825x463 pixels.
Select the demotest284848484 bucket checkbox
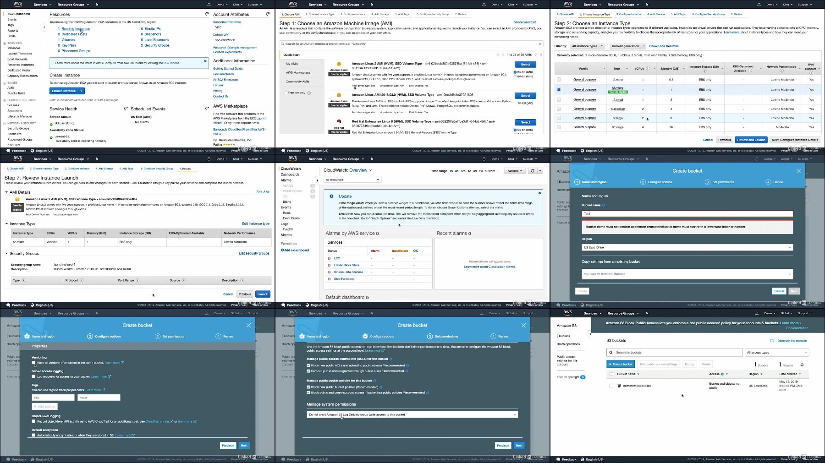point(611,386)
